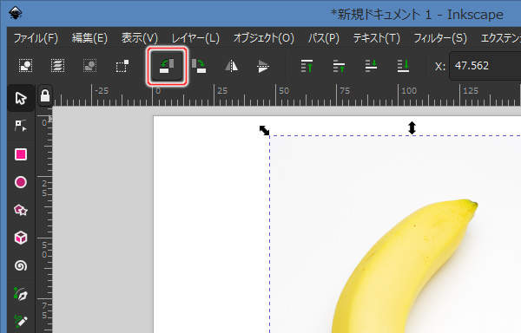
Task: Click the top-left corner scale handle
Action: pos(265,130)
